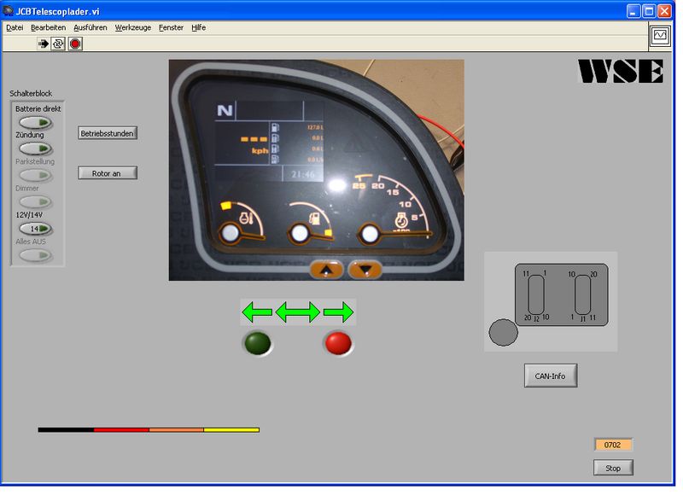Click the orange segment of the color bar
Screen dimensions: 683x501
point(176,429)
